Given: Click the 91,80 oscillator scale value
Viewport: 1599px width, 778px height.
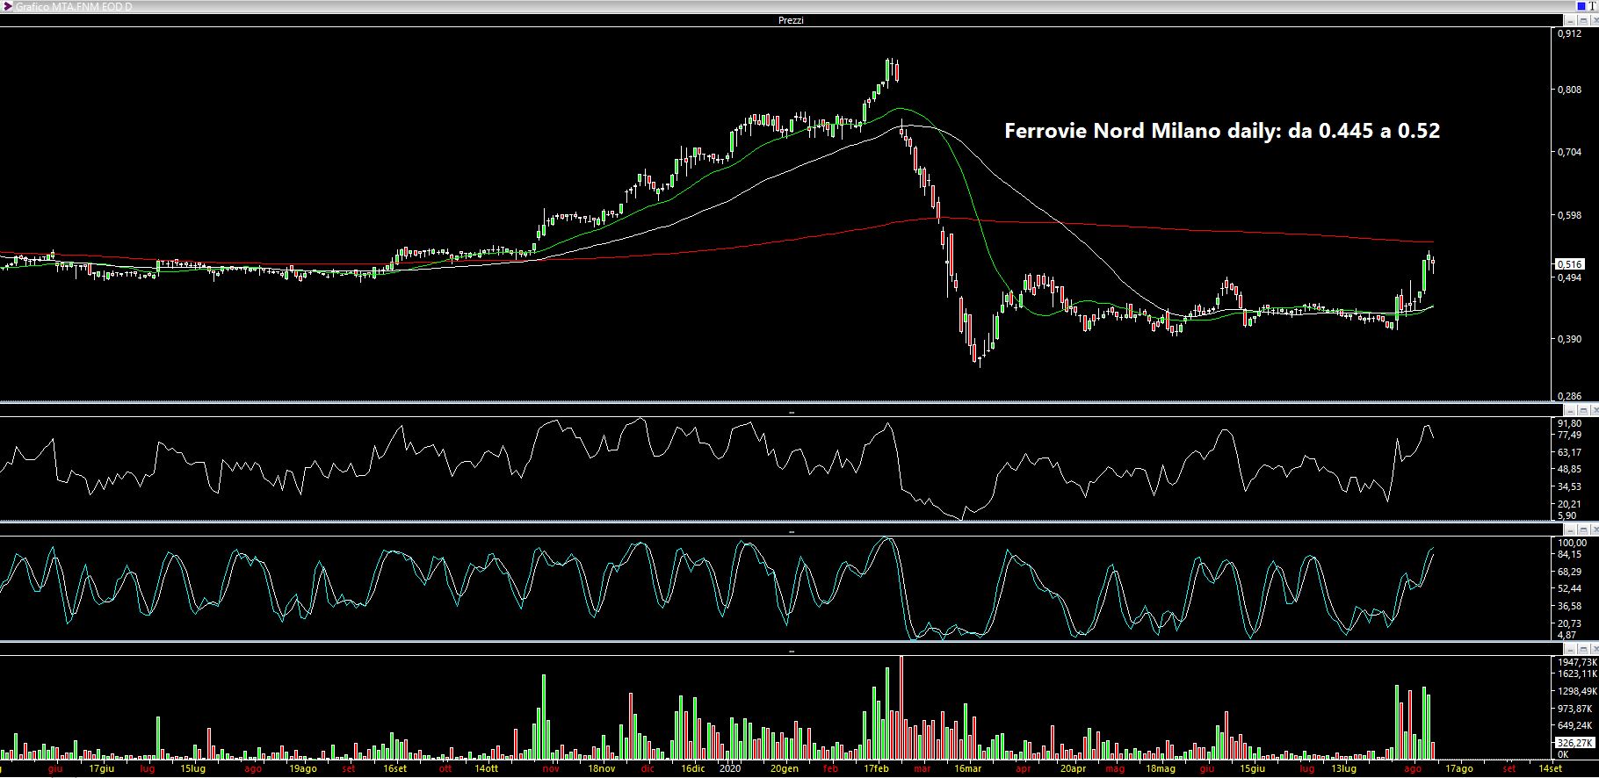Looking at the screenshot, I should pyautogui.click(x=1569, y=423).
